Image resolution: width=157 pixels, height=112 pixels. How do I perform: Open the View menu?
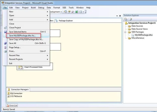[17, 8]
